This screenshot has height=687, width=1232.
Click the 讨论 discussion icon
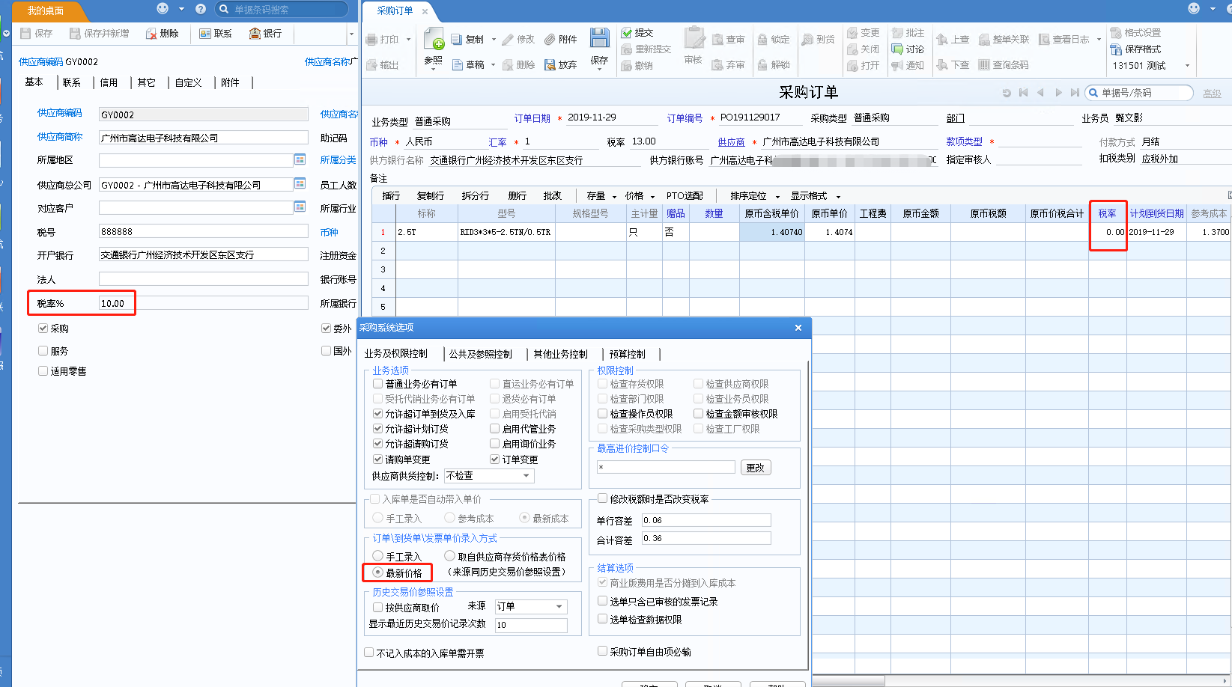coord(897,49)
